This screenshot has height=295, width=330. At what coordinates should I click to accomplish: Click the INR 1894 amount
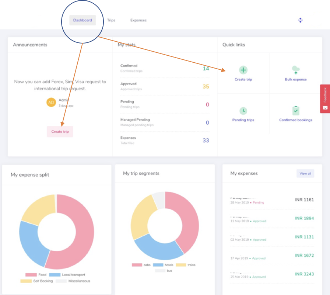304,218
